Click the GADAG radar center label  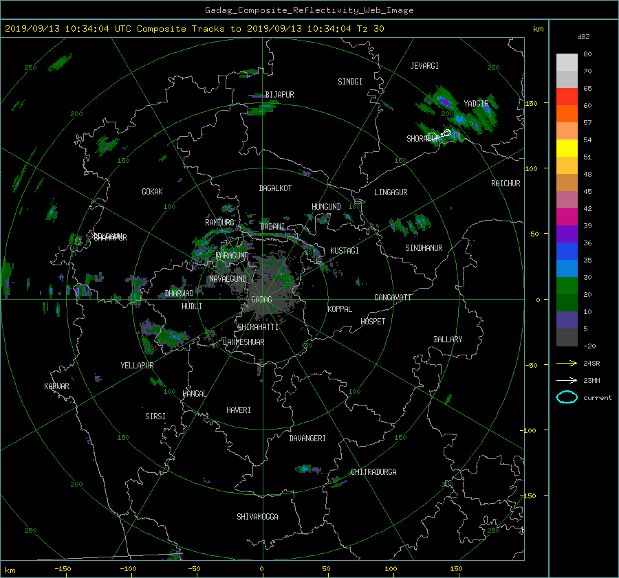[x=261, y=300]
